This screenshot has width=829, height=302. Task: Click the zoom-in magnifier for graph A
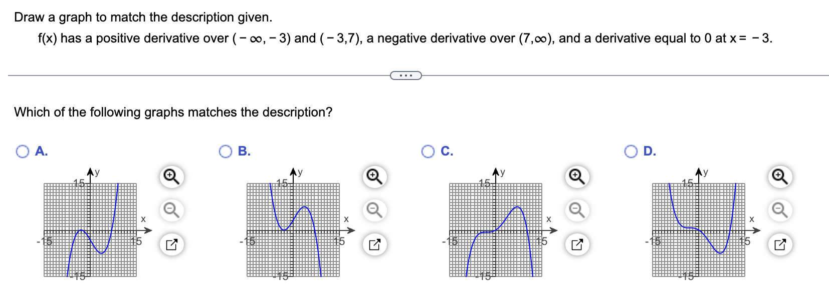tap(171, 177)
